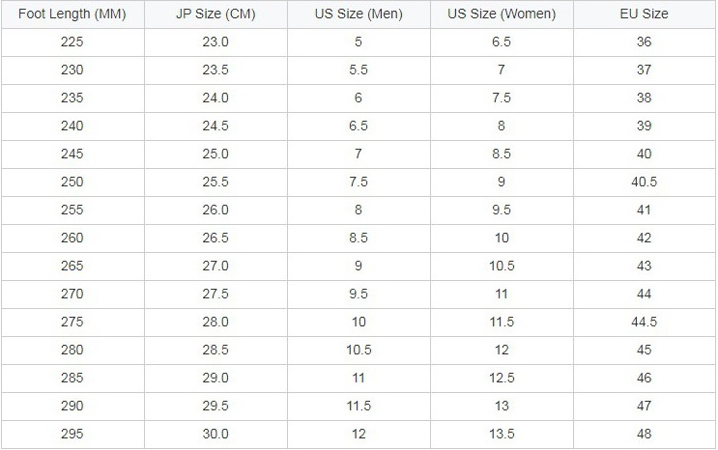
Task: Select the EU size 47 cell
Action: click(x=645, y=407)
